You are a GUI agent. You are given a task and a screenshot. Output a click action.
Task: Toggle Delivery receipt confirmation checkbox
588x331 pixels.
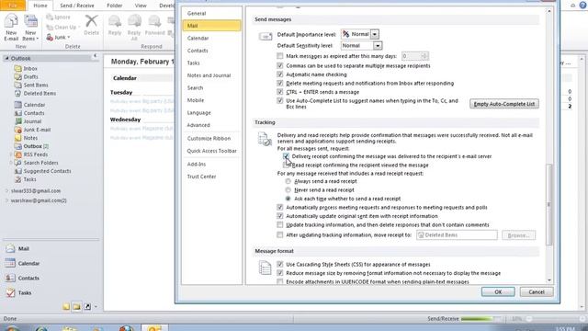(286, 156)
